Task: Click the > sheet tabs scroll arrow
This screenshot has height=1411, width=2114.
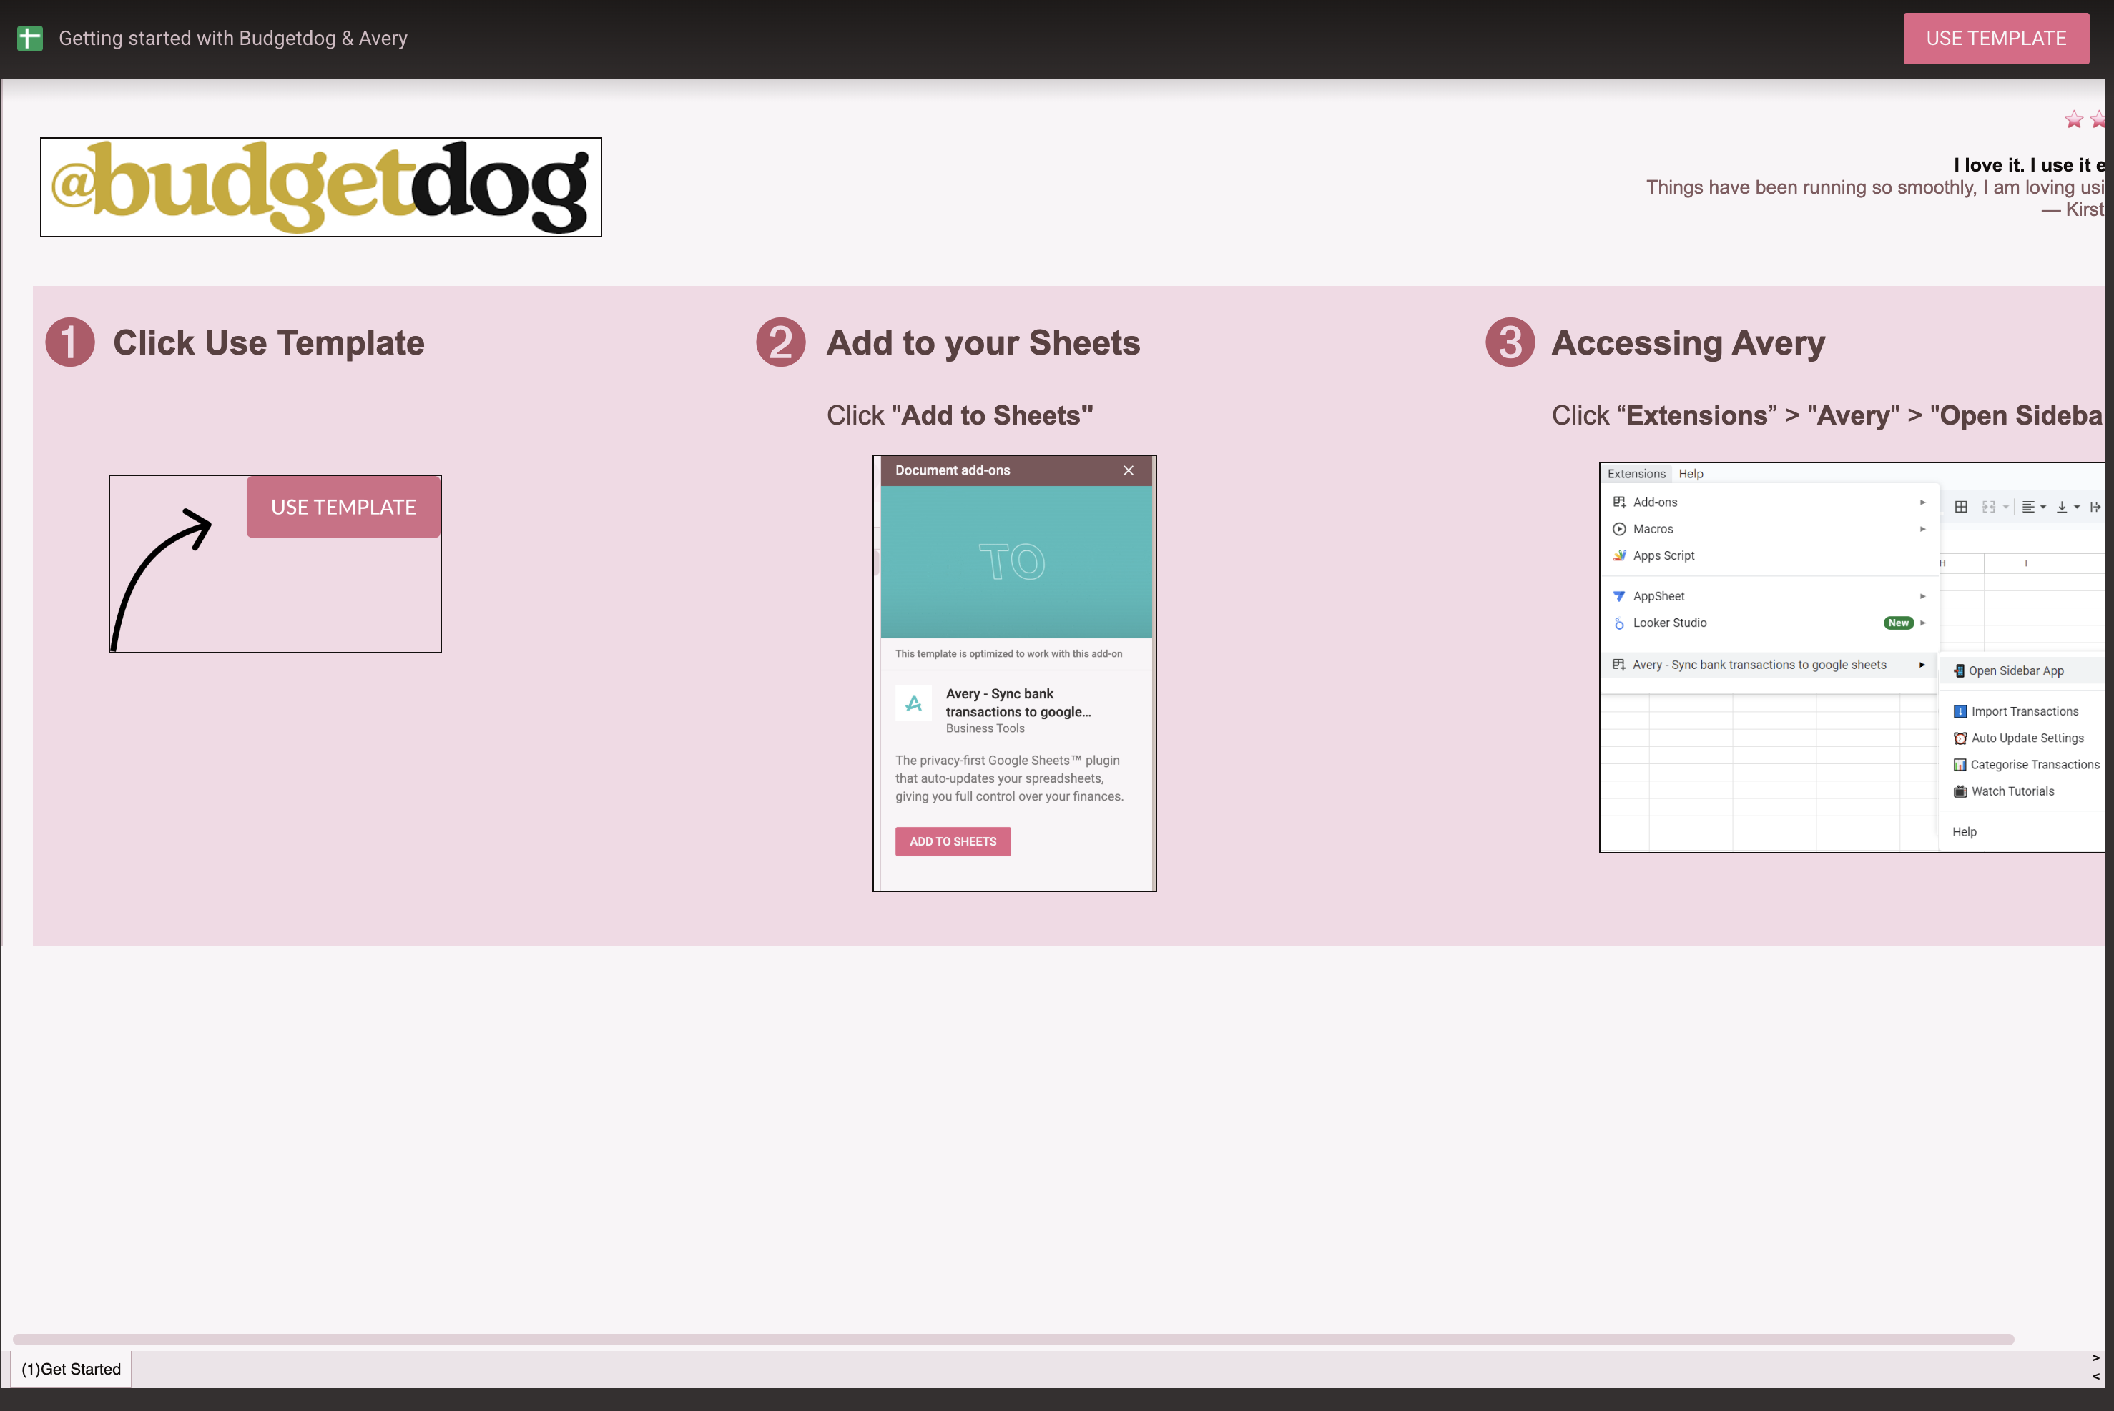Action: point(2095,1358)
